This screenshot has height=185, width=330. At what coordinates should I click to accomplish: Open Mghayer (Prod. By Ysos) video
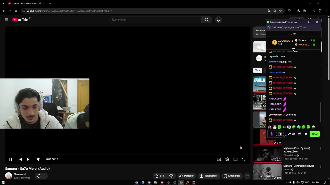[x=296, y=150]
